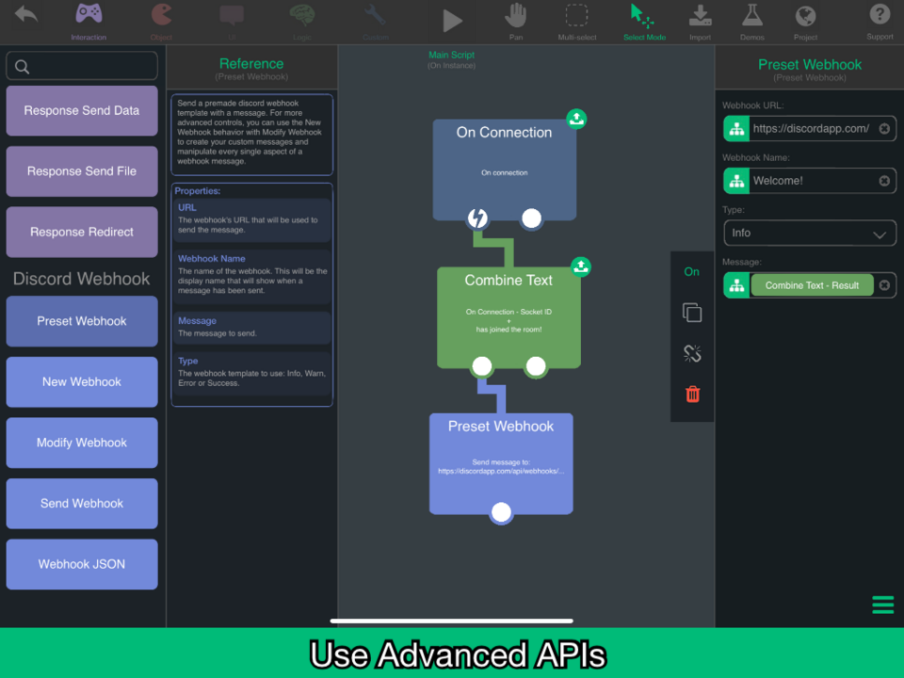The height and width of the screenshot is (678, 904).
Task: Click the behavior search field
Action: (x=82, y=66)
